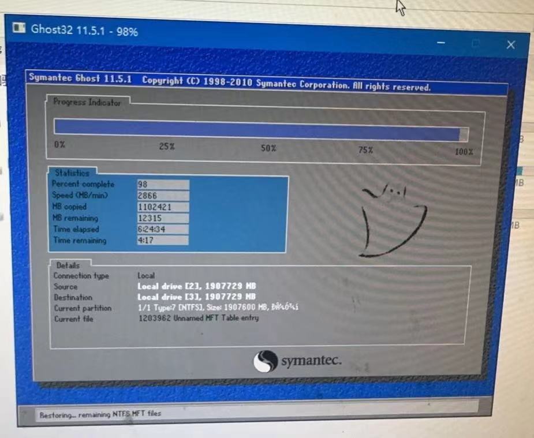This screenshot has width=534, height=438.
Task: Click the 'Percent complete' label
Action: coord(83,184)
